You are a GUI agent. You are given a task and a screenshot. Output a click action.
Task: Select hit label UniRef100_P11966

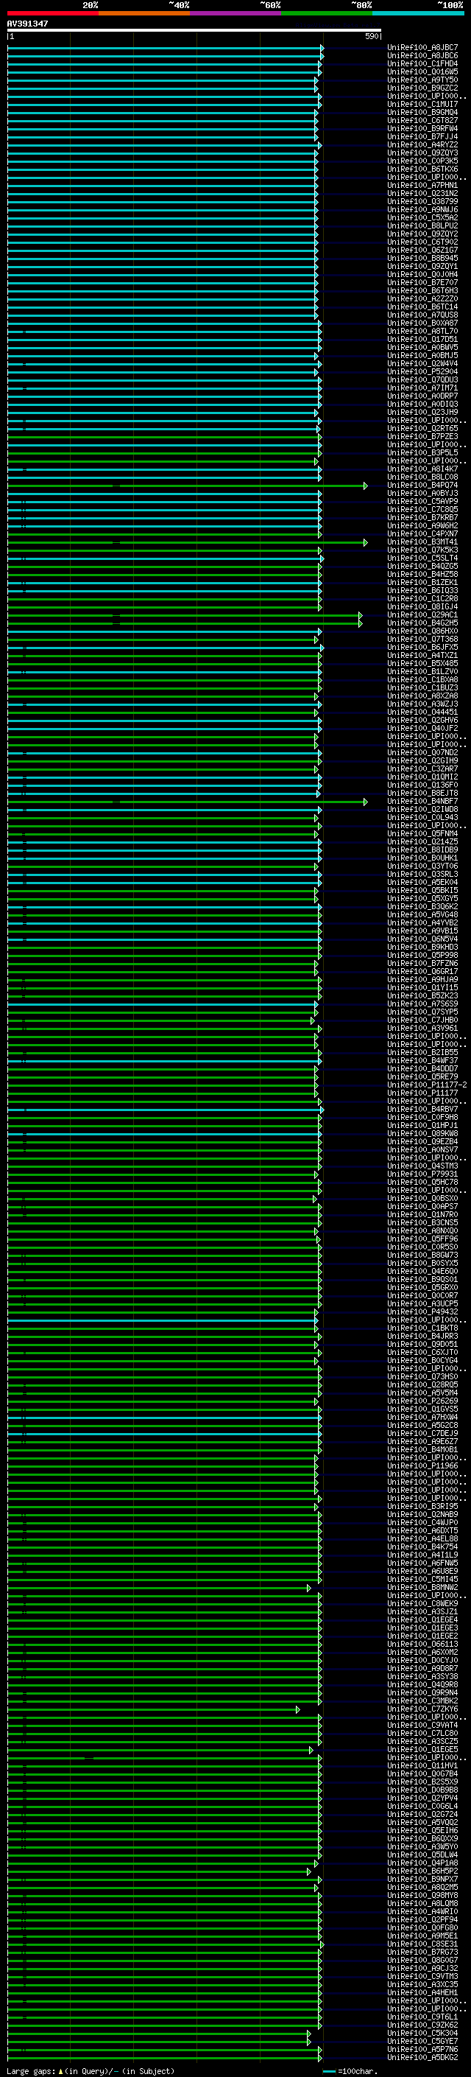pos(422,1467)
